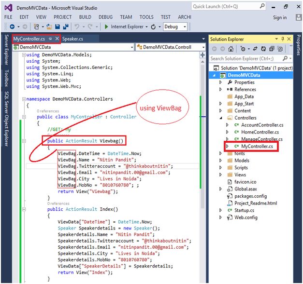Viewport: 303px width, 284px height.
Task: Collapse the Index() method region
Action: point(24,209)
